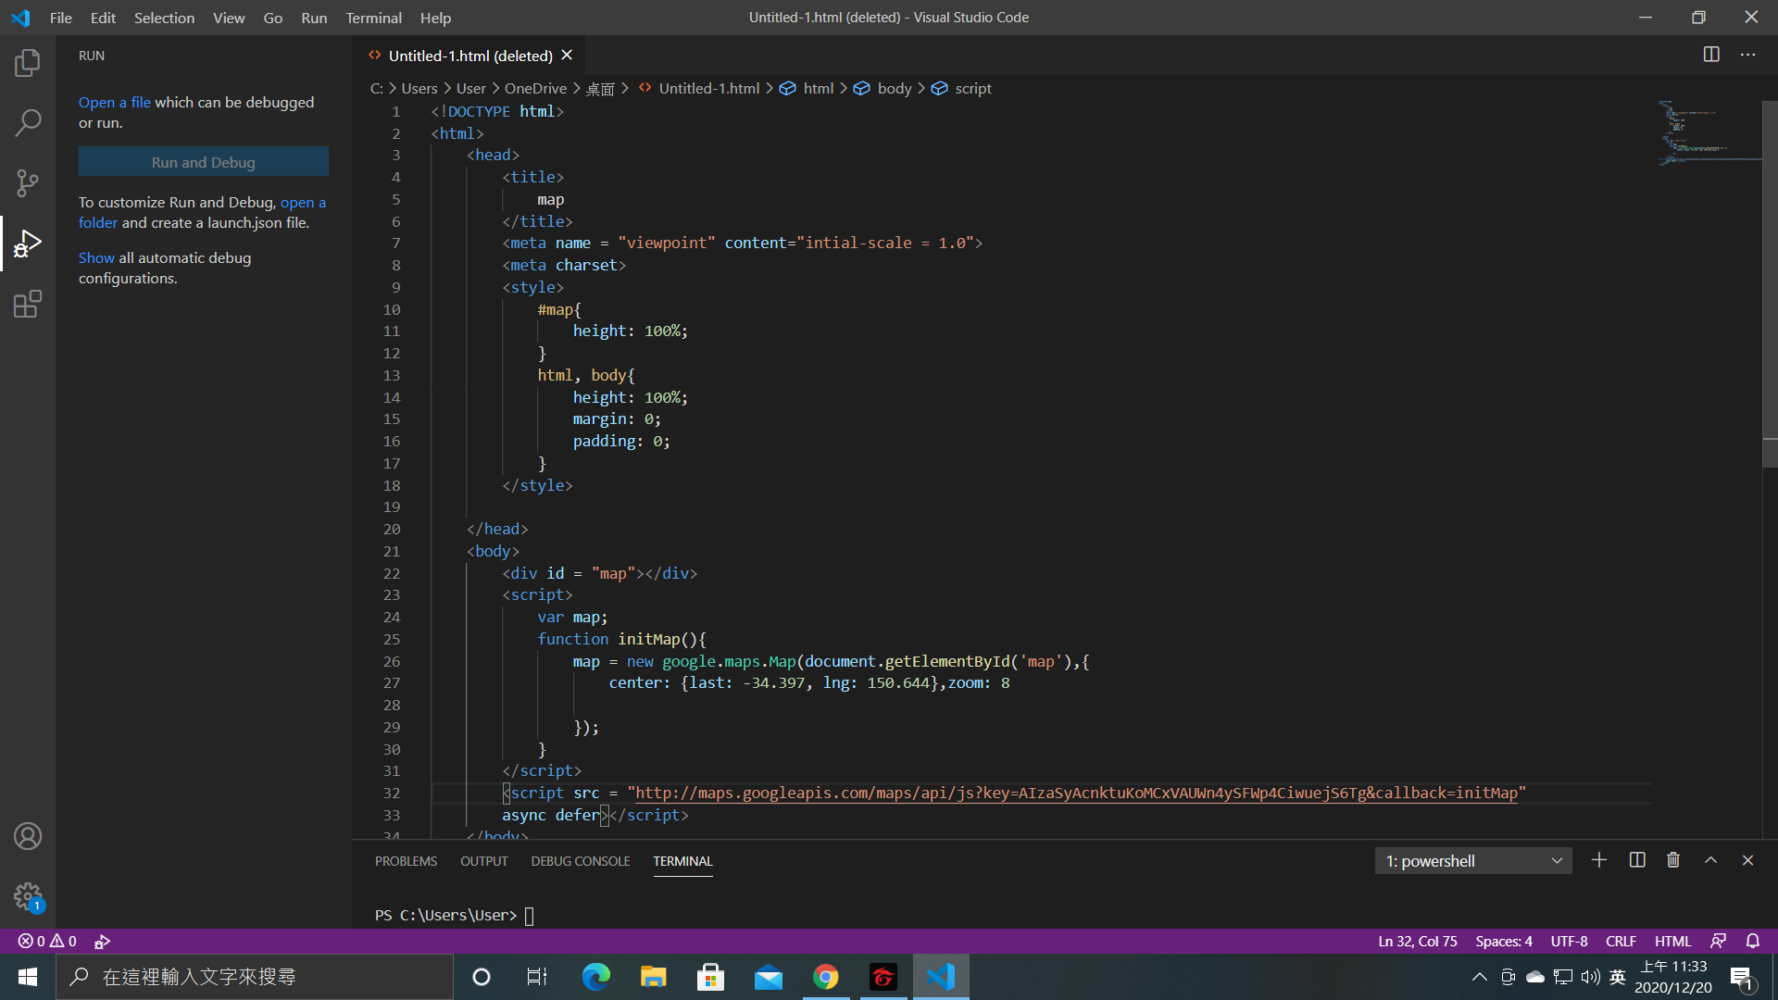
Task: Open the Source Control view
Action: [28, 183]
